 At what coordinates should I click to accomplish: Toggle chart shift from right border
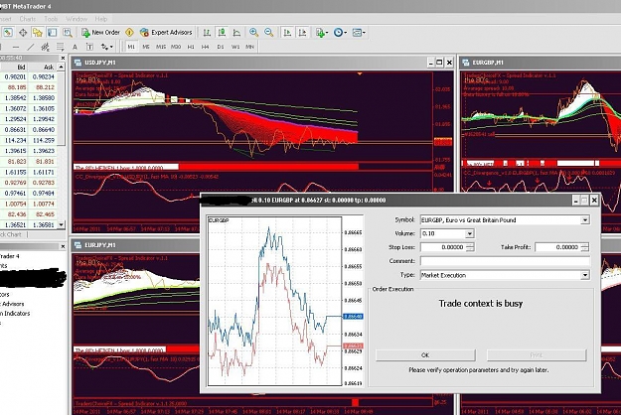pyautogui.click(x=303, y=33)
